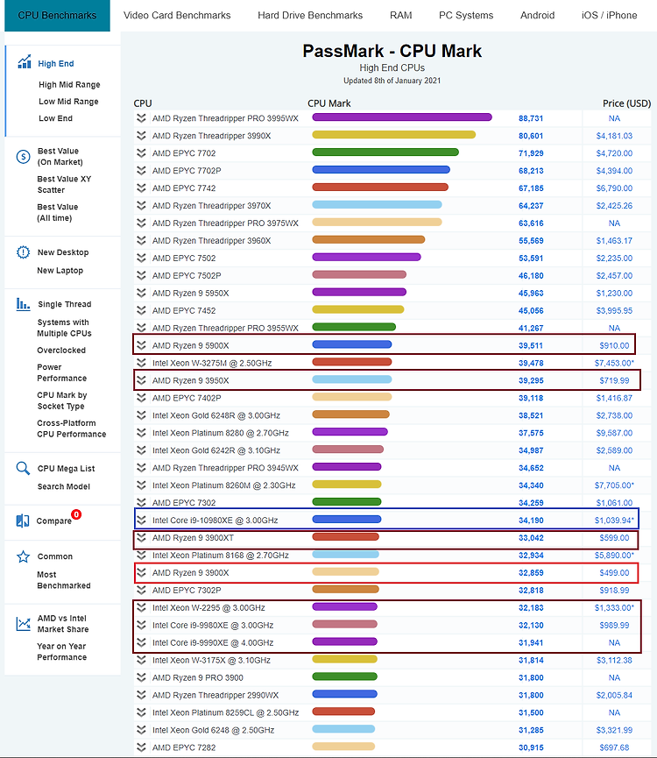The image size is (657, 758).
Task: Expand the Intel Core i9-9990XE row chevron
Action: (x=141, y=642)
